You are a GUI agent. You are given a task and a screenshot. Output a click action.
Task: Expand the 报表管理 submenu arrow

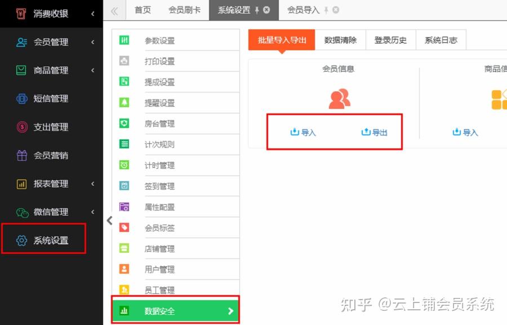(x=93, y=183)
